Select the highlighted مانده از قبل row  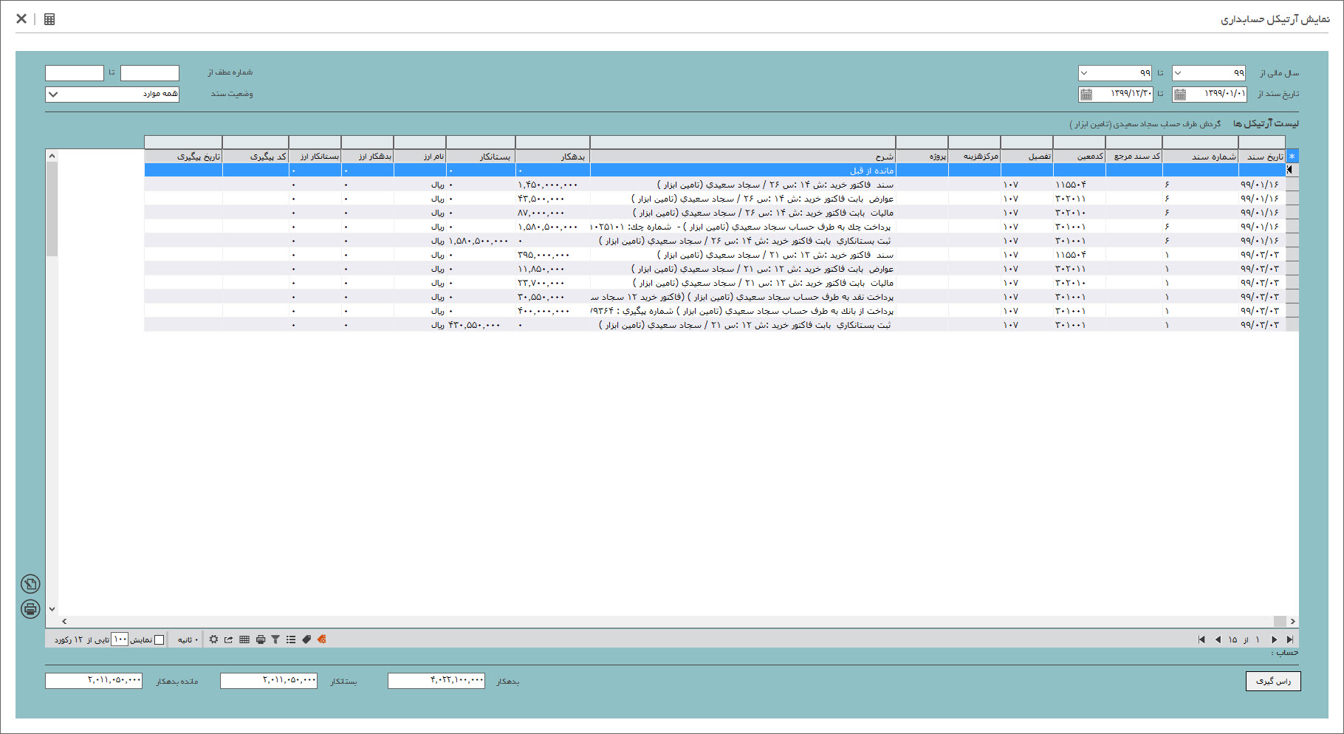[x=715, y=171]
